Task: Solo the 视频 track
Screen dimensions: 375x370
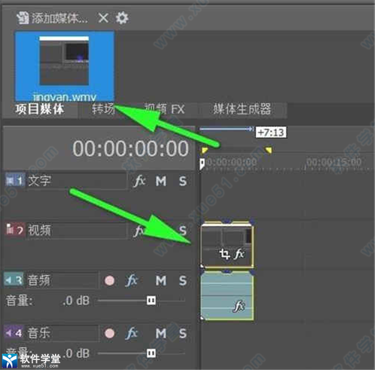Action: point(182,230)
